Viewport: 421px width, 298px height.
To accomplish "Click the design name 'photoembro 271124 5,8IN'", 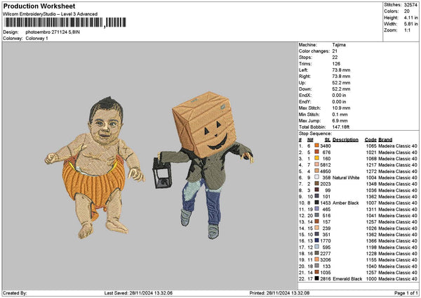I will point(53,32).
